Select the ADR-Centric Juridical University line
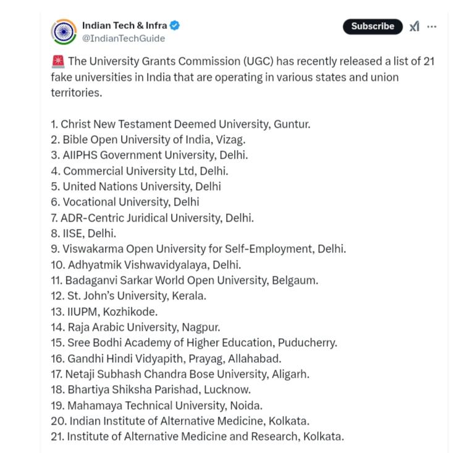This screenshot has width=456, height=453. pyautogui.click(x=153, y=218)
